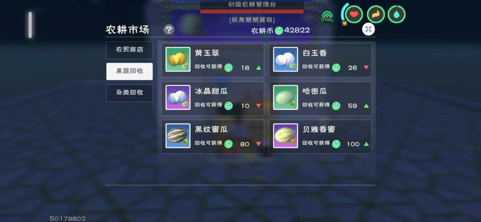
Task: Click the 冰晶甜瓜 item icon
Action: [178, 98]
